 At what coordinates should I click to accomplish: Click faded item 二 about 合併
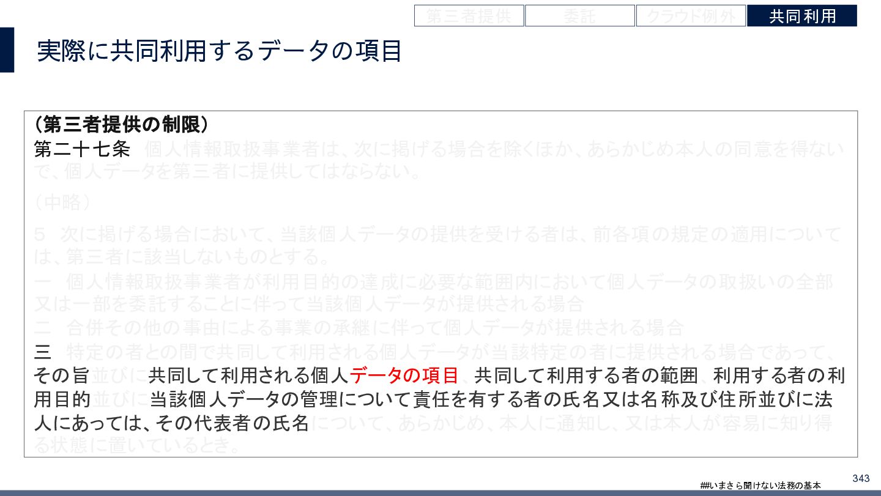point(359,328)
